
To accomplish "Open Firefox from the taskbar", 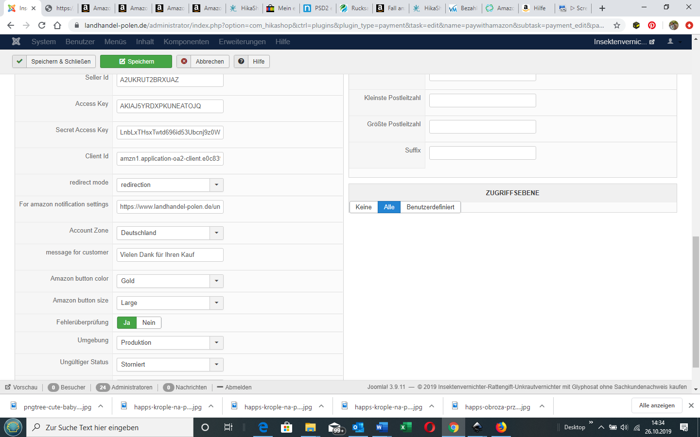I will (501, 427).
